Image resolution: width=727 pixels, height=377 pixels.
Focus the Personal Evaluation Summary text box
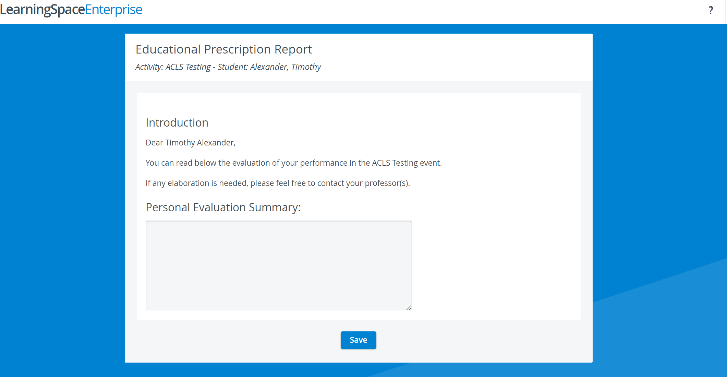click(279, 266)
